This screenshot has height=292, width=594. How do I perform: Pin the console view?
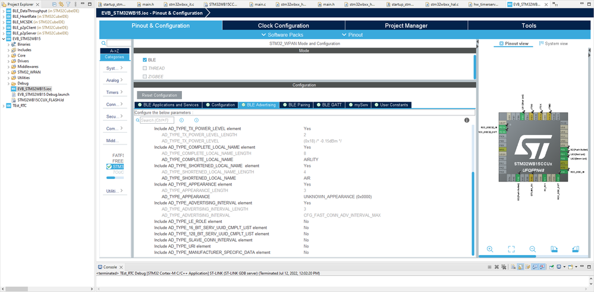tap(552, 267)
